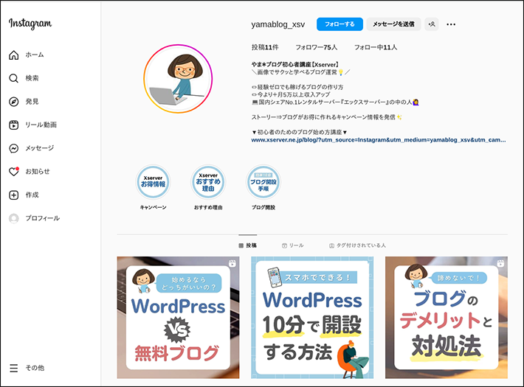Image resolution: width=524 pixels, height=387 pixels.
Task: Select the ホーム menu label
Action: click(x=35, y=55)
